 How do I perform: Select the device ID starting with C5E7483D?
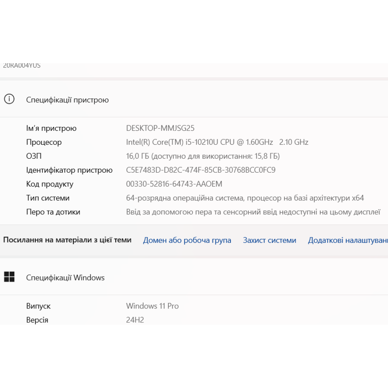click(x=201, y=170)
